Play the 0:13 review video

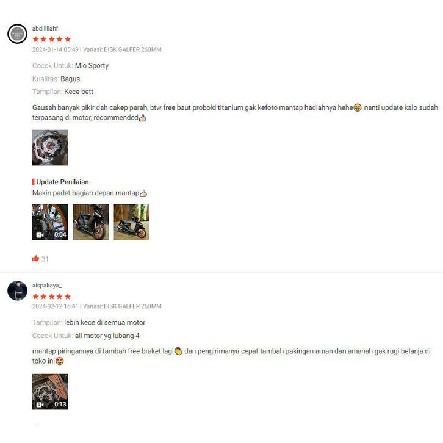[50, 392]
